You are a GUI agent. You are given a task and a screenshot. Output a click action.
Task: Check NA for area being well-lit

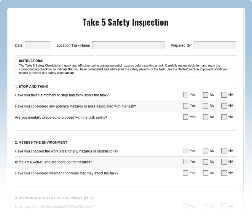coord(224,162)
